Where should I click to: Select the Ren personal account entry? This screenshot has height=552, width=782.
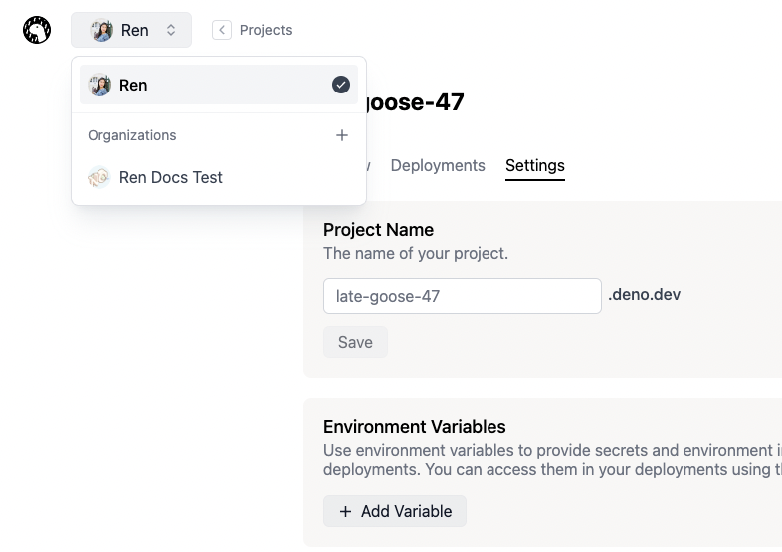[199, 86]
